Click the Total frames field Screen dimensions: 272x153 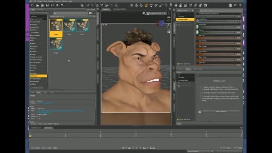(38, 148)
